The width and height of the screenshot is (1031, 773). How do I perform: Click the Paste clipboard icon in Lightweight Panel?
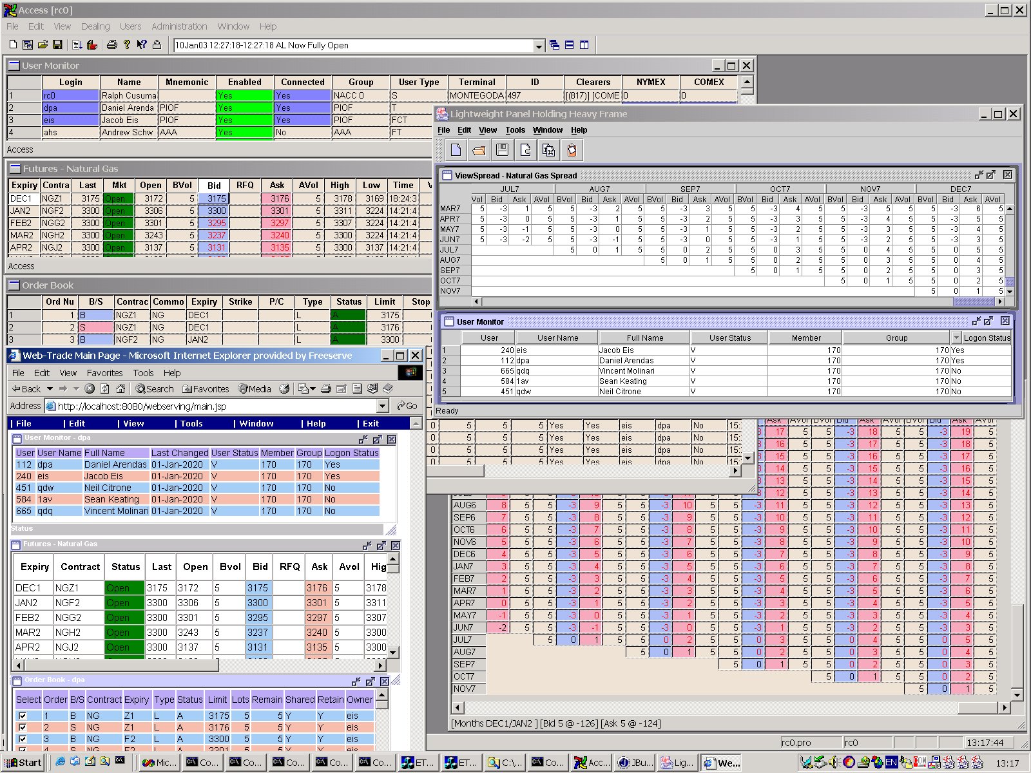[572, 150]
